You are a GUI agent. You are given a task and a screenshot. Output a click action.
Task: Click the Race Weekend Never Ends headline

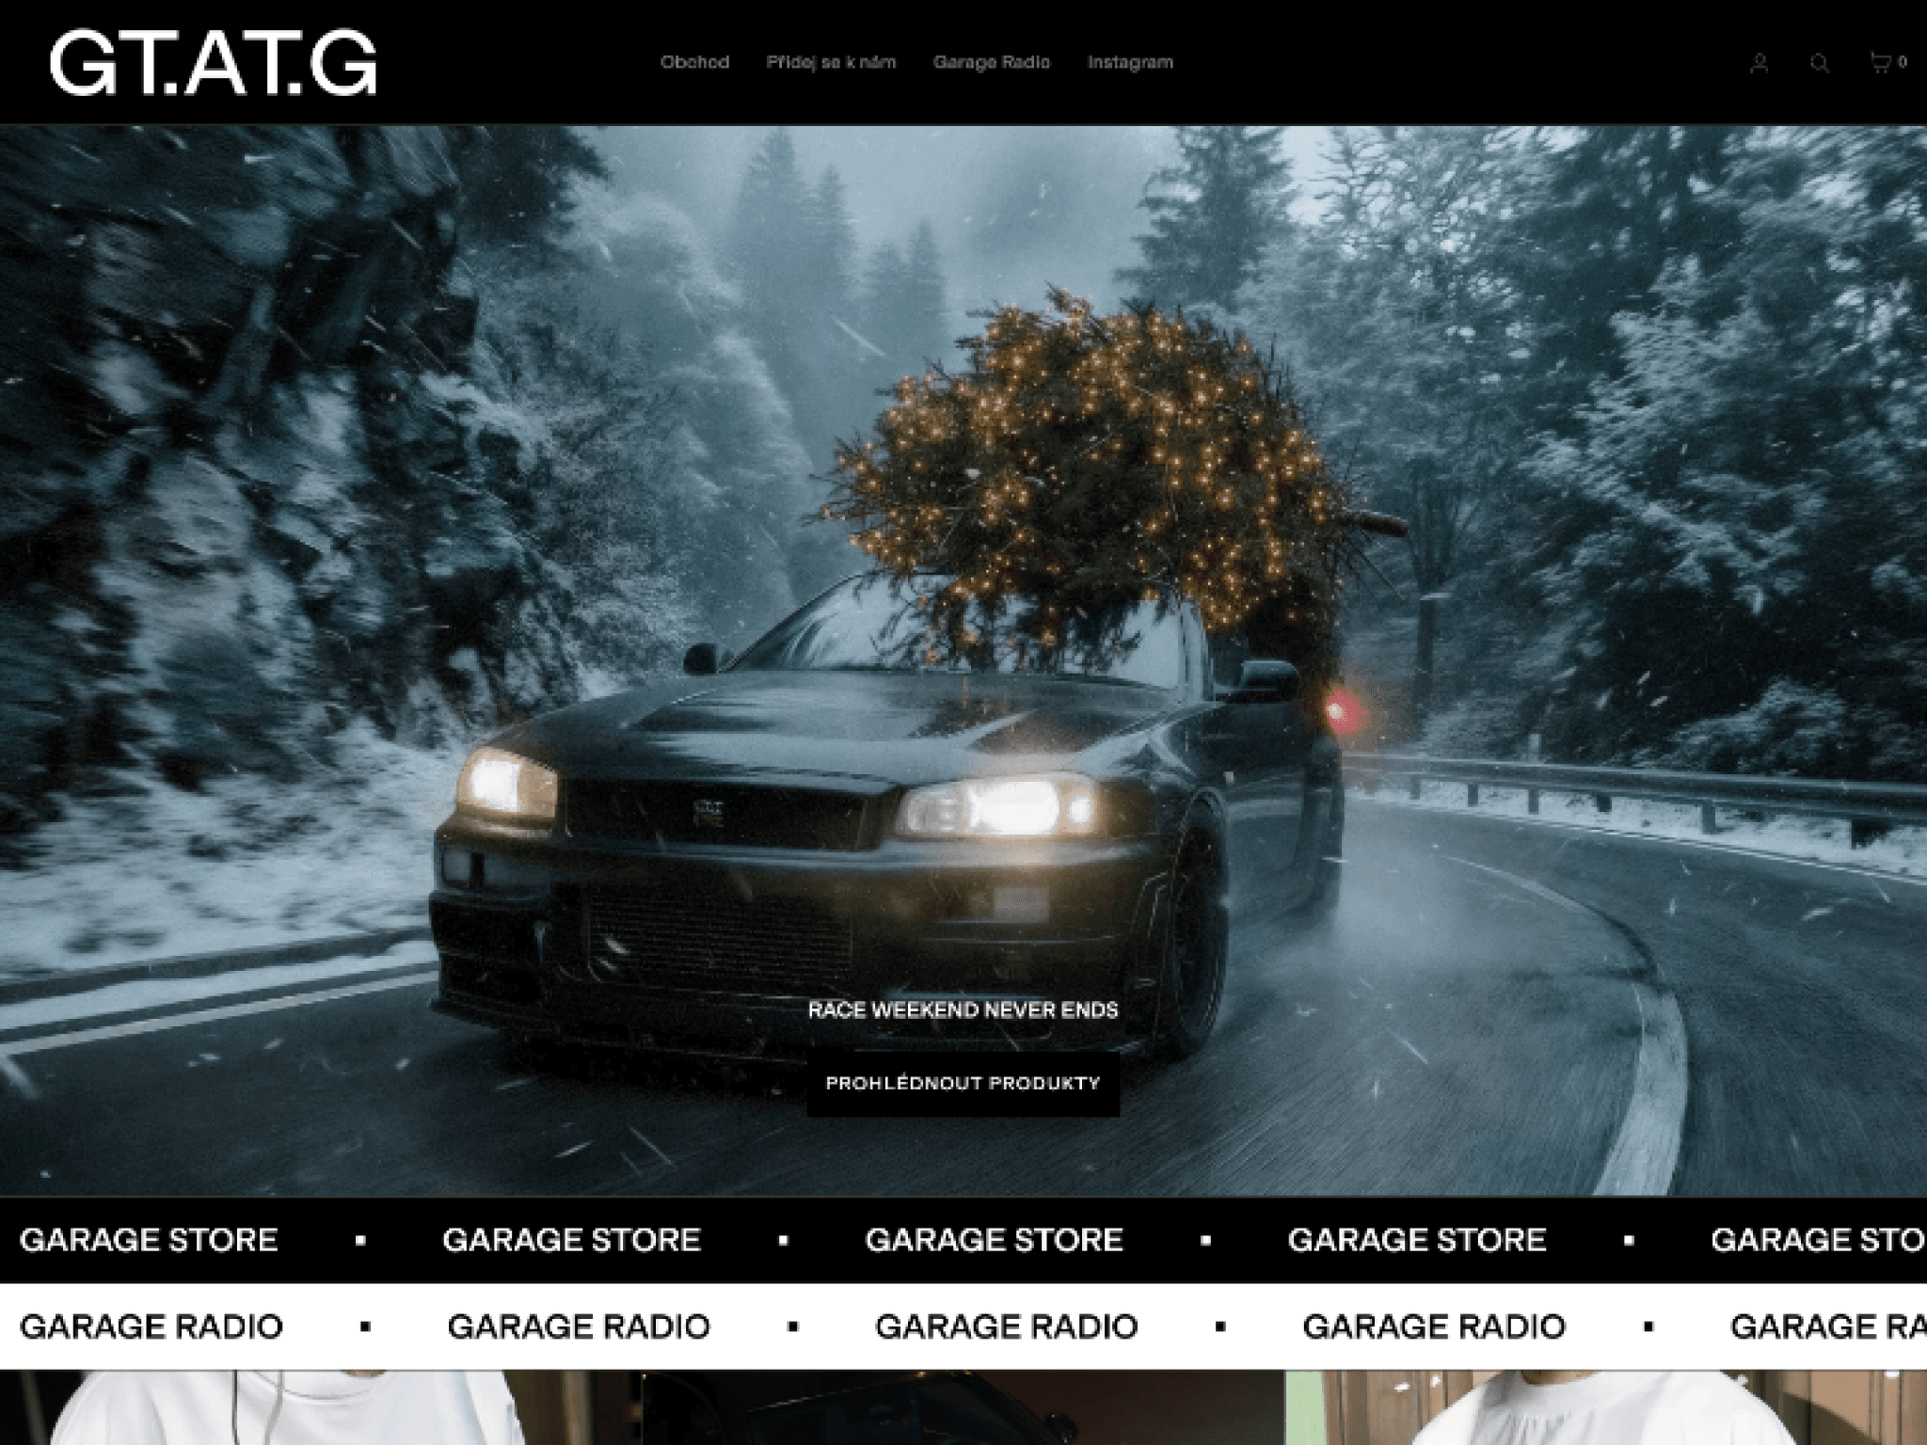(963, 1010)
